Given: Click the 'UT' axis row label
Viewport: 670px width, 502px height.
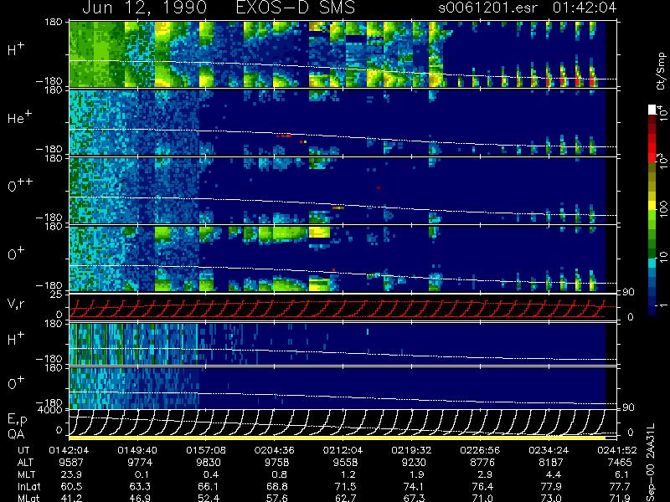Looking at the screenshot, I should point(24,450).
